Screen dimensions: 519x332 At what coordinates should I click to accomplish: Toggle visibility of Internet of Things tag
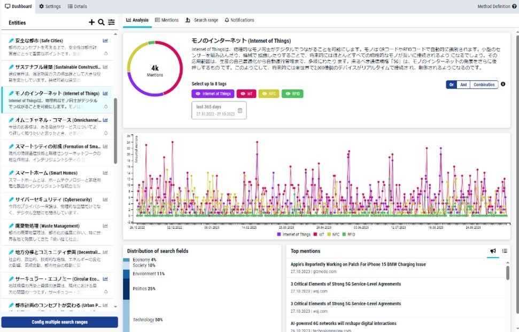213,94
